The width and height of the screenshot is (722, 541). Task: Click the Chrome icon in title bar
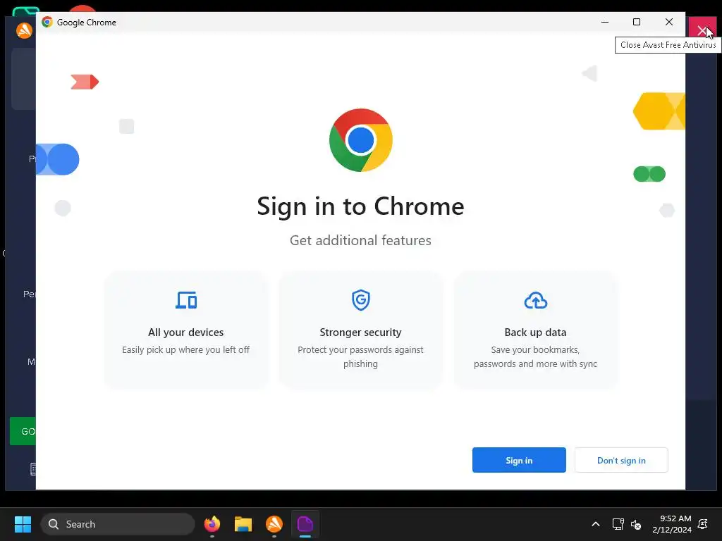(47, 22)
